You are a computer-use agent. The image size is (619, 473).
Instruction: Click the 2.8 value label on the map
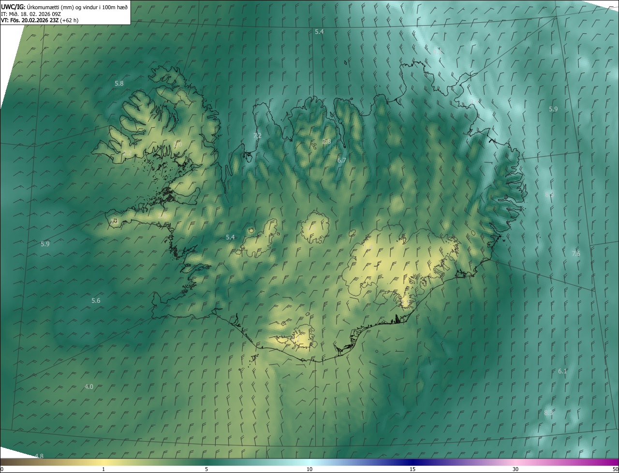coord(327,142)
